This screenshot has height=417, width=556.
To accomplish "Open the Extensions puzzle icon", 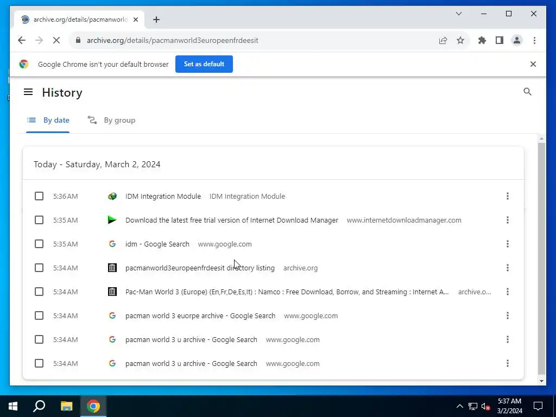I will tap(482, 40).
